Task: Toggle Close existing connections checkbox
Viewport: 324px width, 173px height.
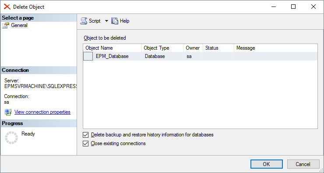Action: click(85, 143)
